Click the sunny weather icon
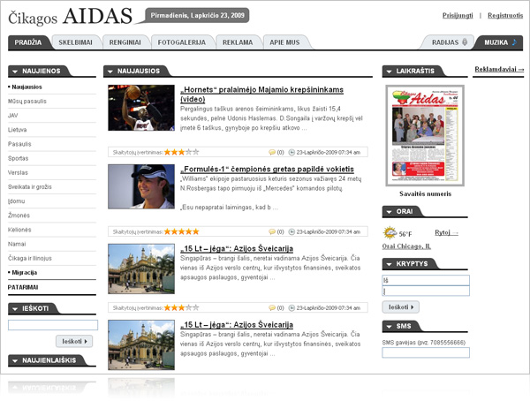 coord(390,233)
